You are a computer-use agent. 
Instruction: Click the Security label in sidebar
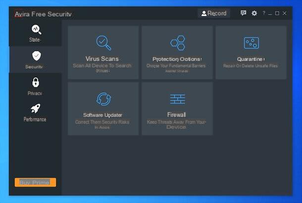pyautogui.click(x=34, y=67)
